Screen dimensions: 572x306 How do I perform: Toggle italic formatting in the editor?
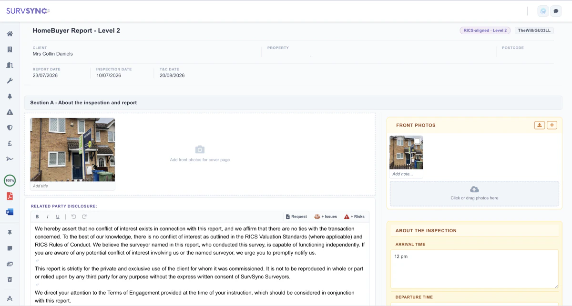pyautogui.click(x=48, y=217)
